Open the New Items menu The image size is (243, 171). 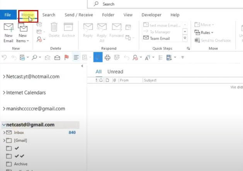coord(23,33)
